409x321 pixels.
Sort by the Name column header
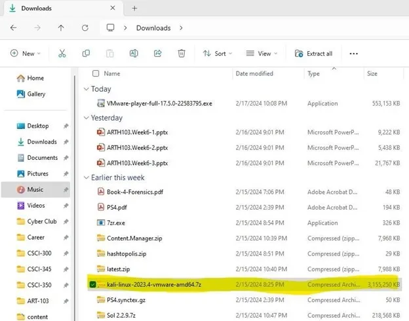(x=112, y=73)
